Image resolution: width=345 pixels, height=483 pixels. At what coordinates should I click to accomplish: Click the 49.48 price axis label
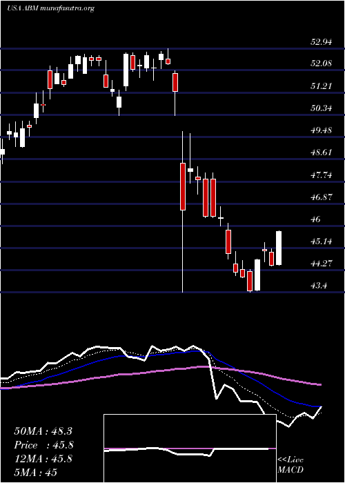322,130
